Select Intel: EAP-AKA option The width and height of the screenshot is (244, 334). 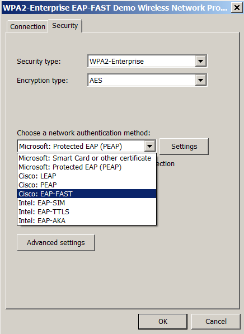(87, 220)
